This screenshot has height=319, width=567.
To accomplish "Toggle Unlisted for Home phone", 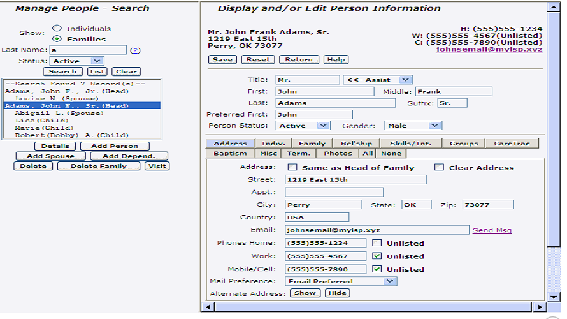I will pyautogui.click(x=377, y=243).
